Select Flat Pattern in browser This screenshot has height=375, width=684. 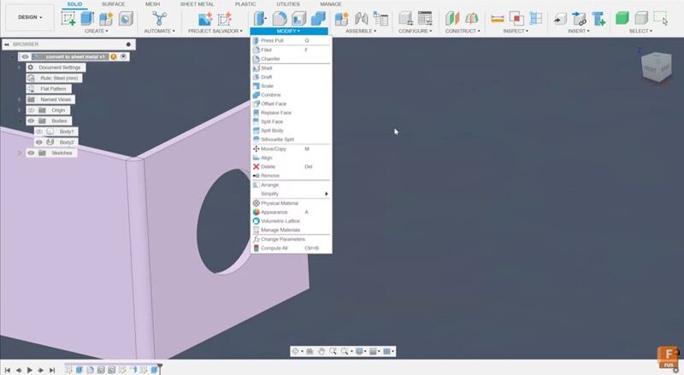point(49,89)
